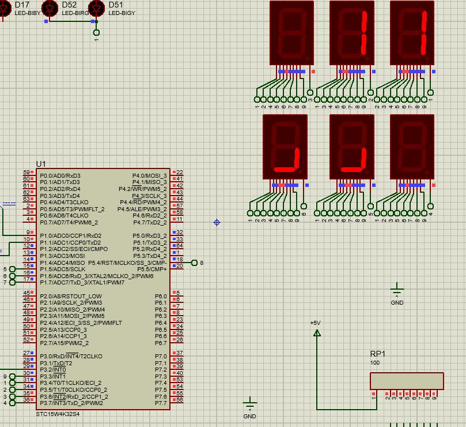The image size is (466, 427).
Task: Select the top-left seven-segment display
Action: click(x=291, y=33)
